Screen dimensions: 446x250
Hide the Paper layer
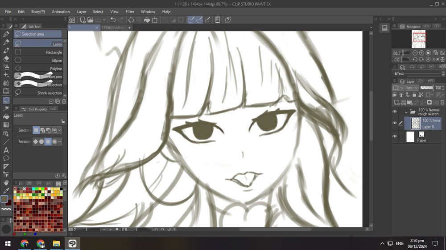coord(395,137)
